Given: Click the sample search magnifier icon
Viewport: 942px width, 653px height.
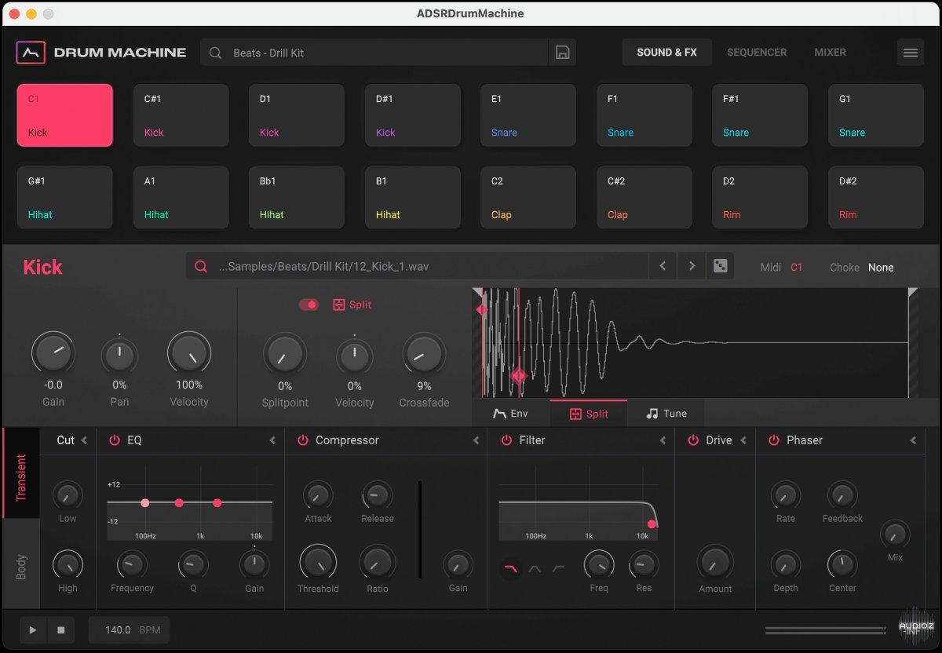Looking at the screenshot, I should (201, 267).
